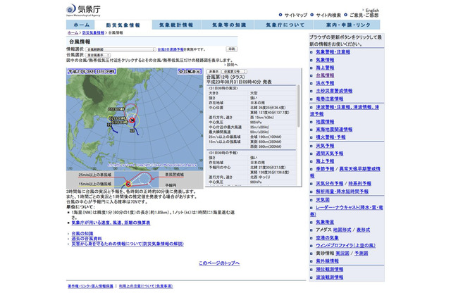Click the English link
This screenshot has width=451, height=300.
(372, 11)
